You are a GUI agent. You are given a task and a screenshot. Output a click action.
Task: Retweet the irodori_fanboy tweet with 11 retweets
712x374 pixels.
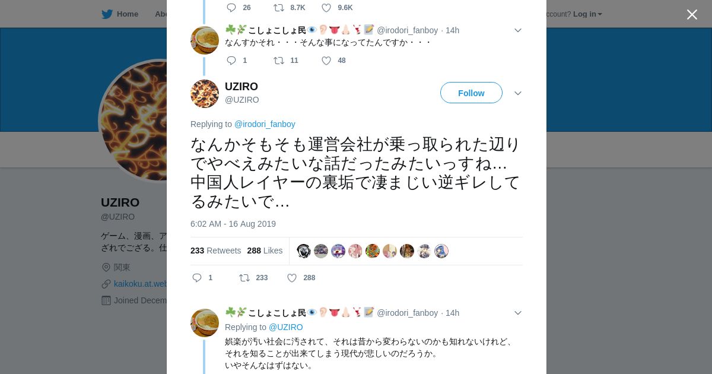[279, 61]
